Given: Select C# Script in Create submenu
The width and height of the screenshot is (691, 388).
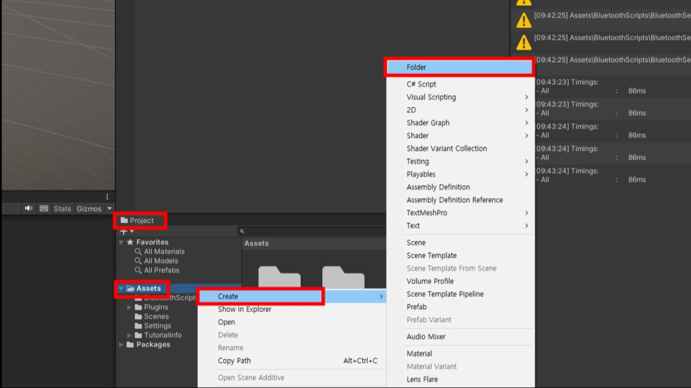Looking at the screenshot, I should tap(421, 84).
